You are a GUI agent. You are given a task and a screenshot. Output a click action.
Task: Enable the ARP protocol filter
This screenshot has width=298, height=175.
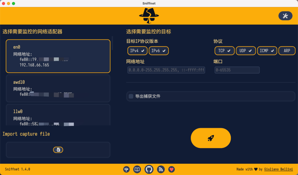(x=287, y=51)
